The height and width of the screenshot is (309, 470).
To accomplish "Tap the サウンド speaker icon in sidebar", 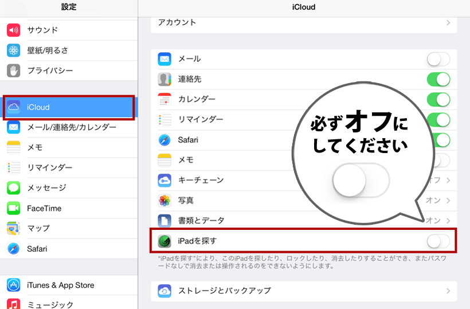I will (14, 30).
